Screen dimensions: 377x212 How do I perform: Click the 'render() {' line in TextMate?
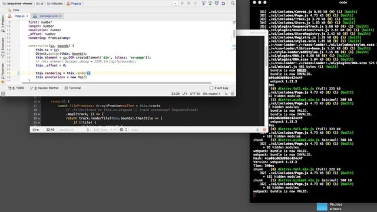click(x=60, y=101)
